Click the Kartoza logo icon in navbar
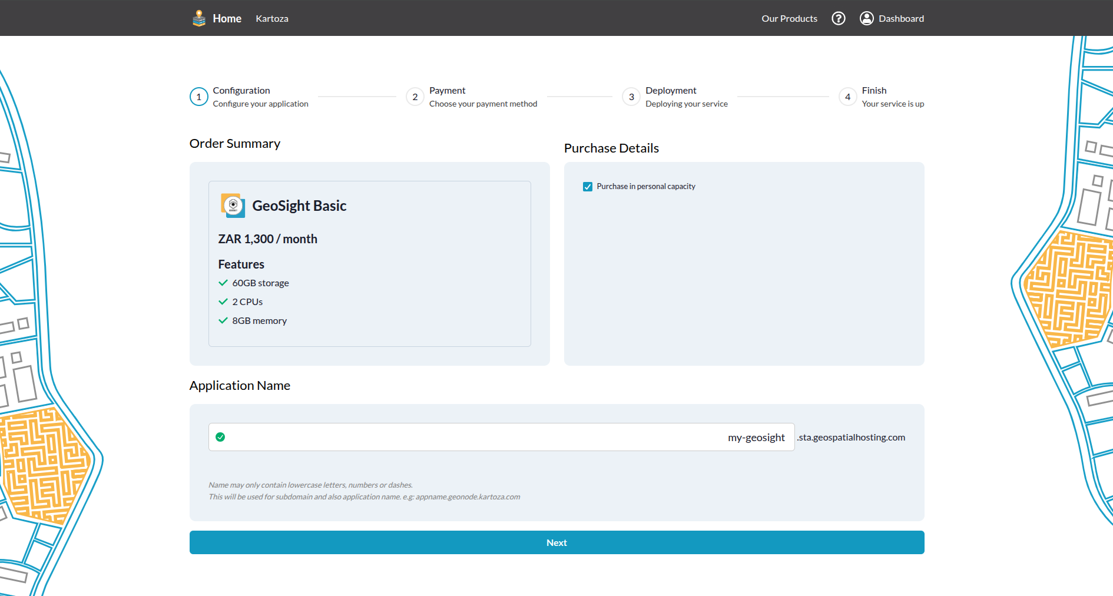This screenshot has height=596, width=1113. 199,18
